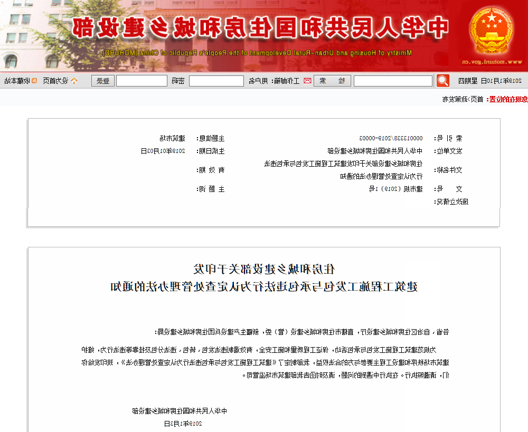The height and width of the screenshot is (432, 528).
Task: Click the 登录 login button
Action: 103,81
